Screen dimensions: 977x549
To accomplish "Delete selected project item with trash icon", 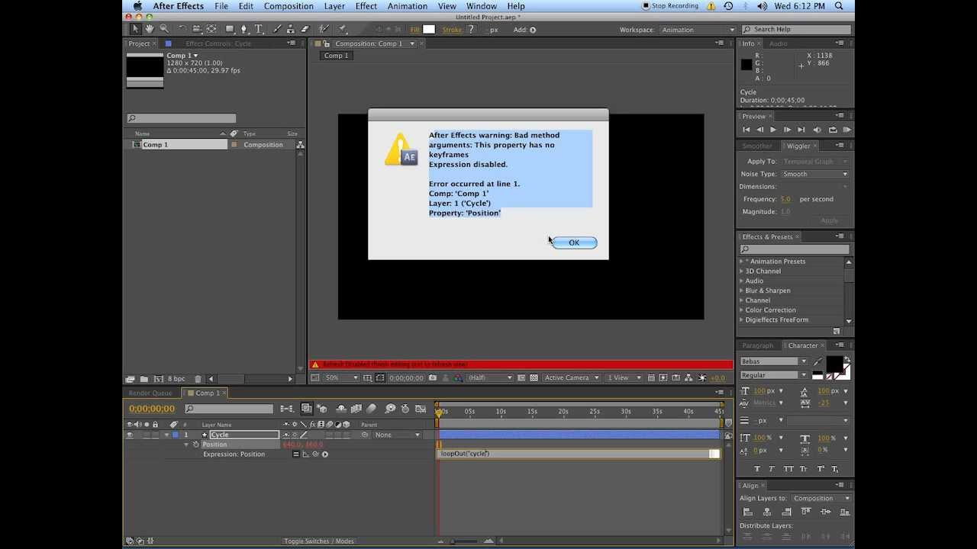I will point(198,379).
